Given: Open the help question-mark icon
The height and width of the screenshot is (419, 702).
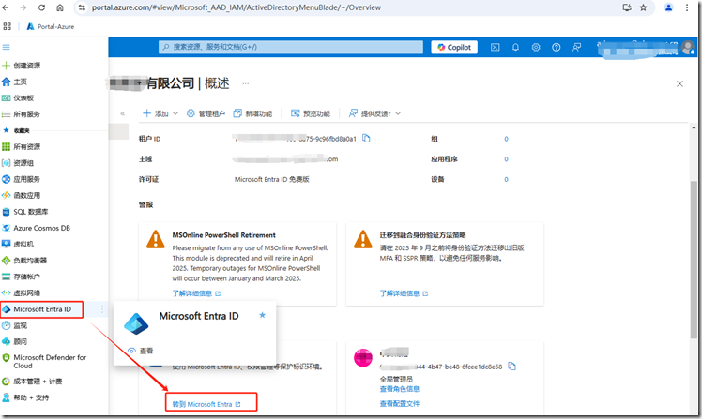Looking at the screenshot, I should [x=556, y=47].
